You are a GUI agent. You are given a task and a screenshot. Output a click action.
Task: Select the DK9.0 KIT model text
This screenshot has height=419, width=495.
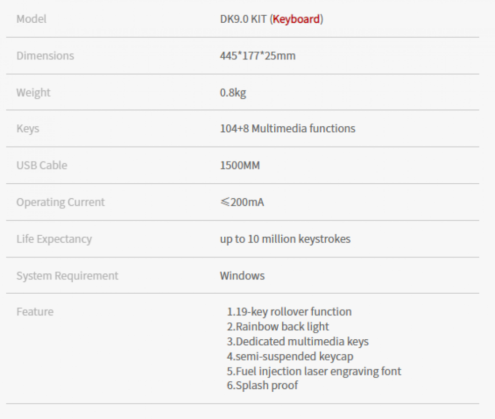click(x=243, y=19)
